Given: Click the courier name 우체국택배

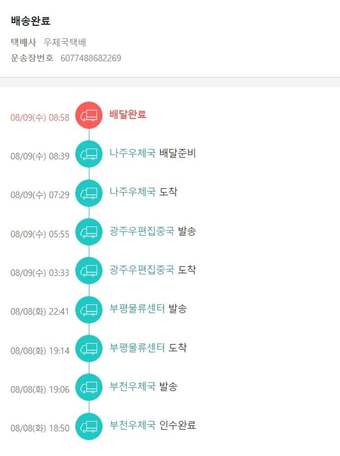Looking at the screenshot, I should click(65, 43).
